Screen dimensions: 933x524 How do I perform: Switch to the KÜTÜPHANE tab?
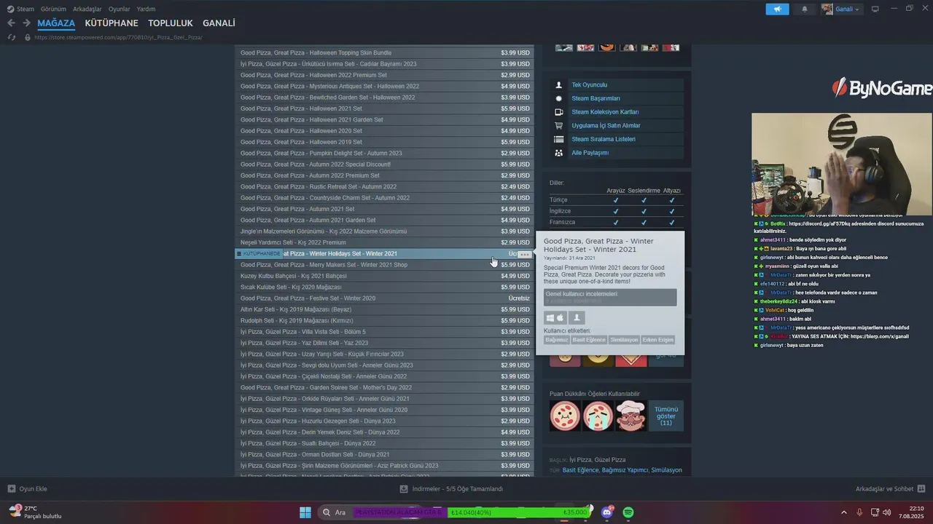click(112, 23)
